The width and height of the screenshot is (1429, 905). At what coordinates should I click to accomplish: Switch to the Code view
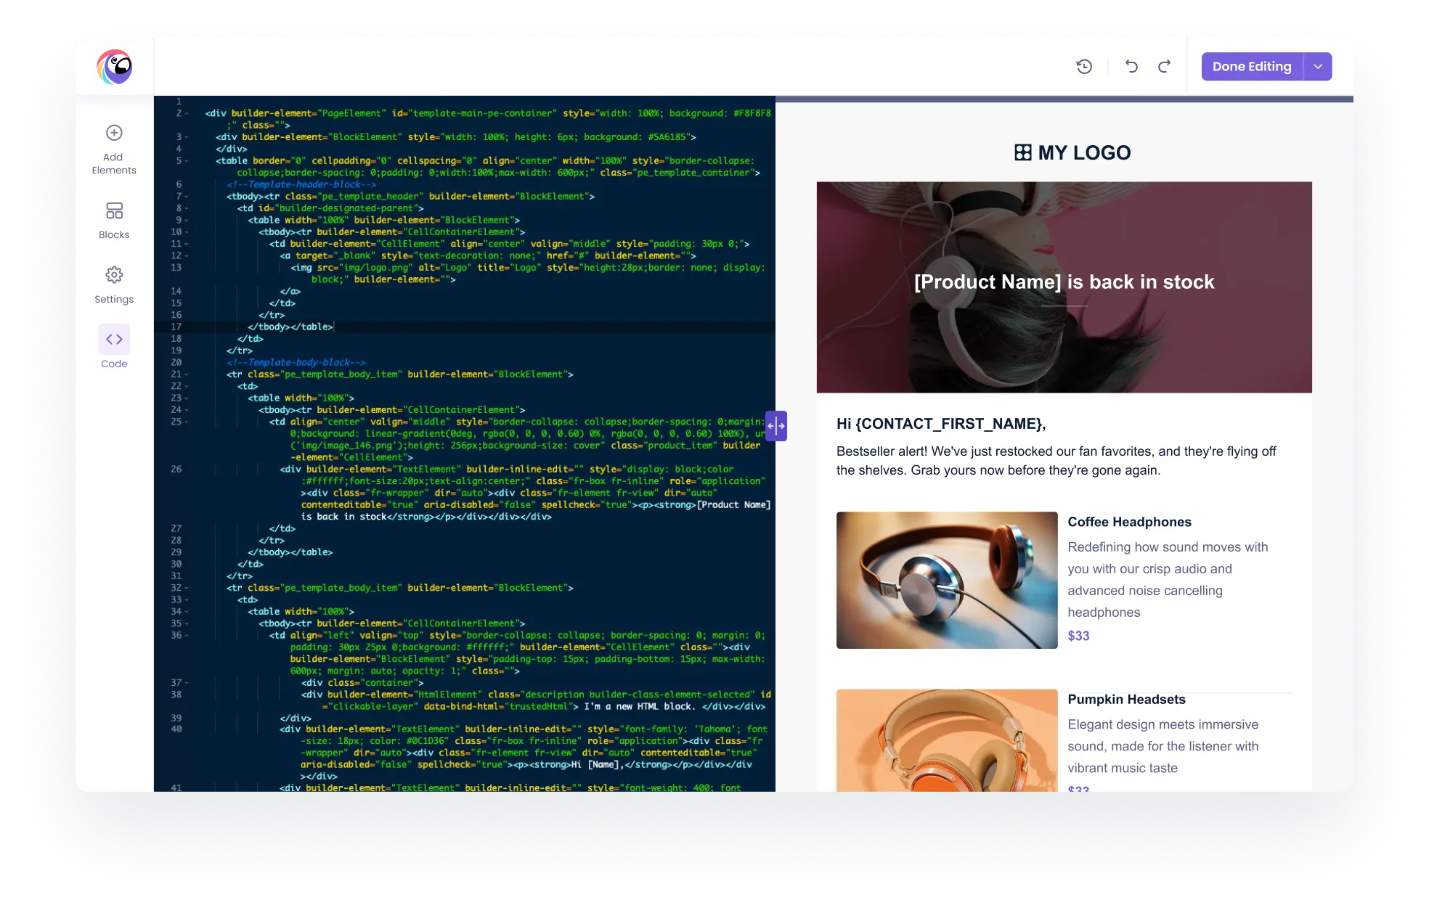coord(114,348)
